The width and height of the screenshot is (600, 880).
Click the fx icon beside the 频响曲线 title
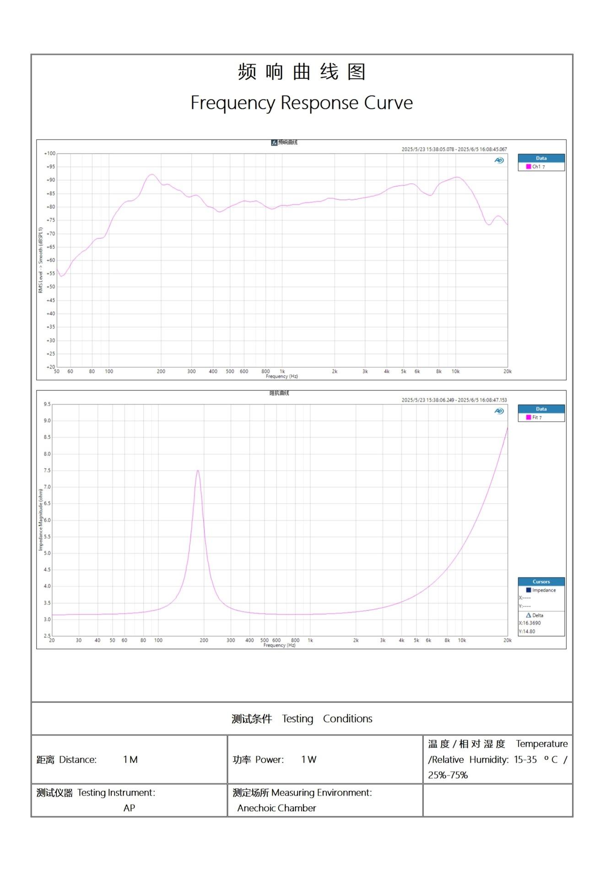(x=274, y=143)
